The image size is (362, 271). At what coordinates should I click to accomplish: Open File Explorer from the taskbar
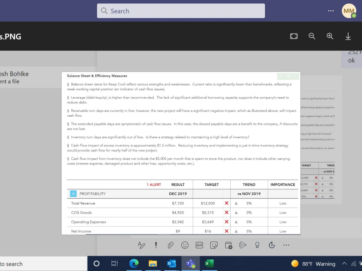pos(153,263)
